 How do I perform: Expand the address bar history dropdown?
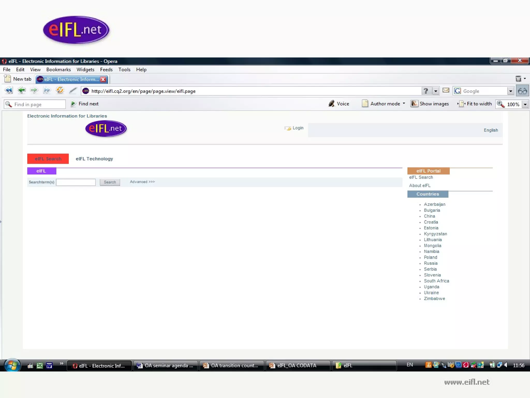tap(436, 91)
